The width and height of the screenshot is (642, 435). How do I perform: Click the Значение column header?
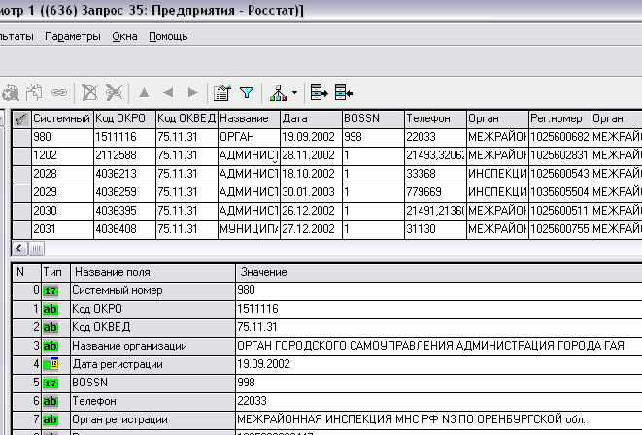click(x=439, y=272)
